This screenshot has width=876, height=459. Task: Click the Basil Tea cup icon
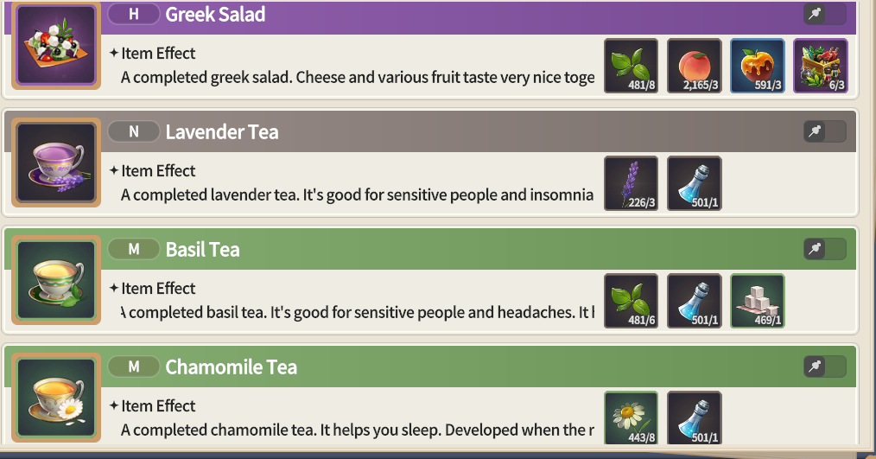[56, 280]
